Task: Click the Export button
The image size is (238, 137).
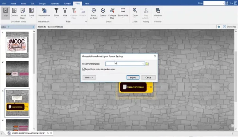Action: (133, 77)
